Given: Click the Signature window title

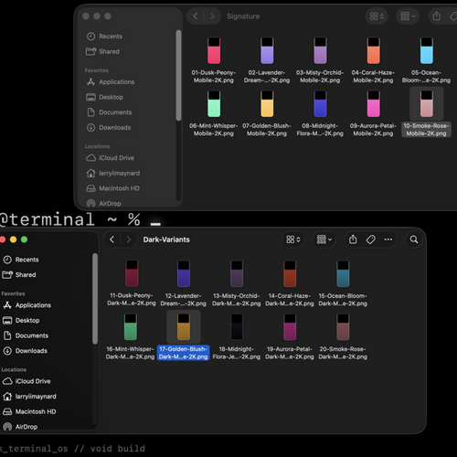Looking at the screenshot, I should click(x=243, y=16).
